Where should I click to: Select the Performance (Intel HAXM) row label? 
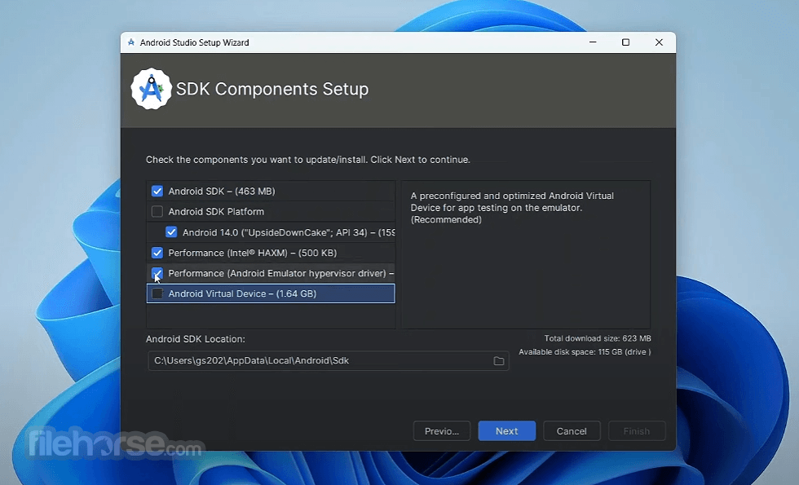252,253
